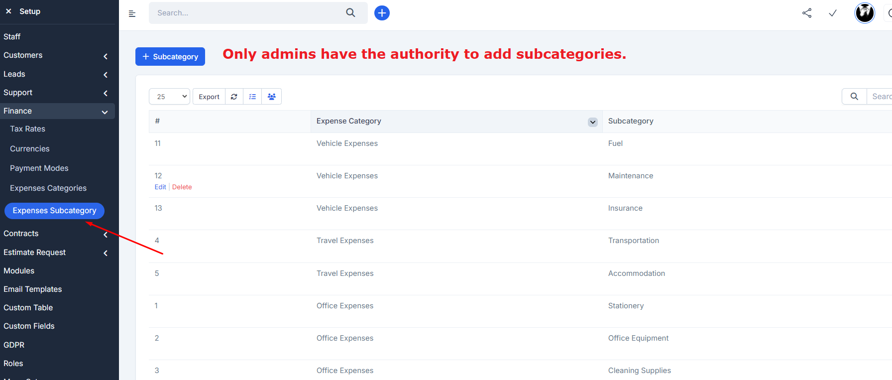
Task: Click the magnifier icon in the top search bar
Action: 350,13
